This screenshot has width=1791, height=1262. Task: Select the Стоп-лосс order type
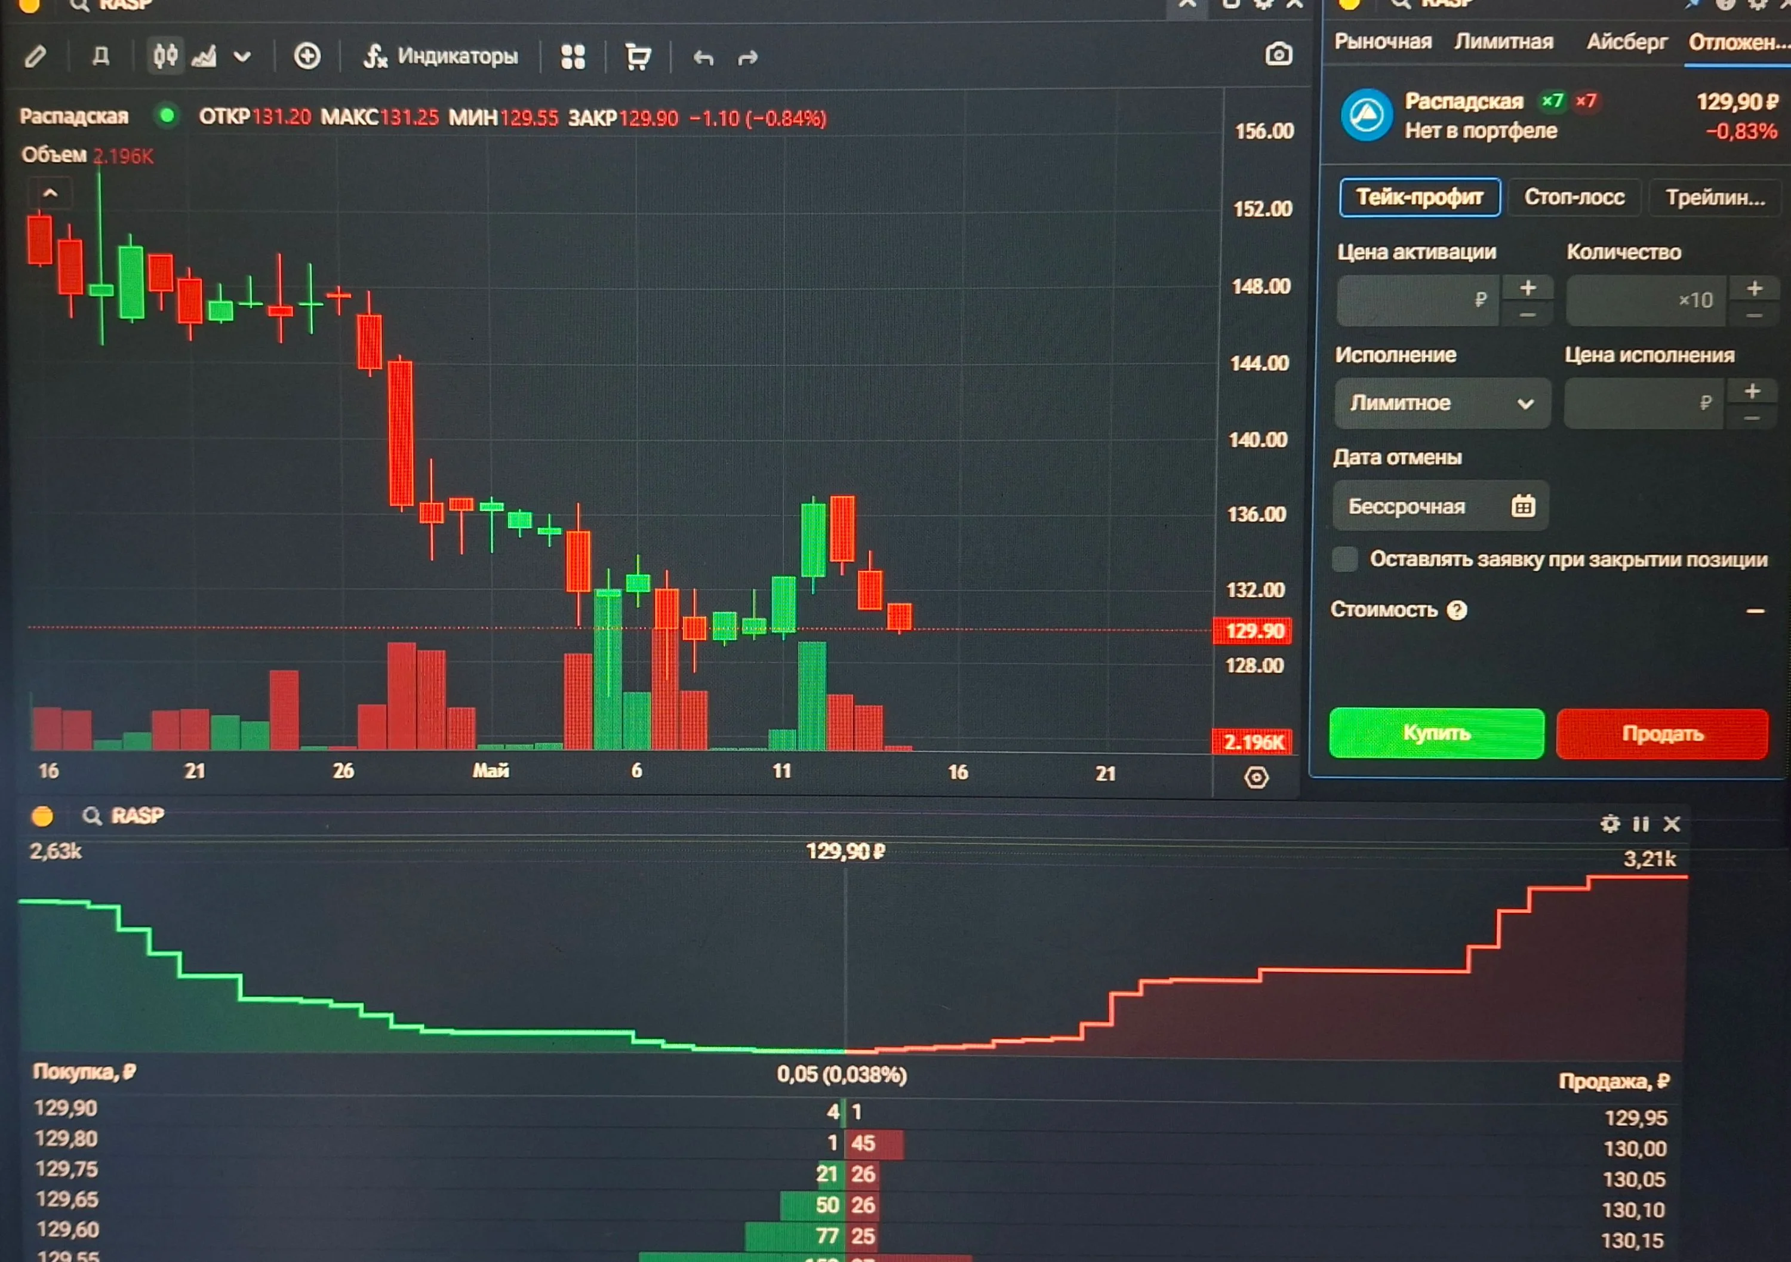pos(1574,198)
